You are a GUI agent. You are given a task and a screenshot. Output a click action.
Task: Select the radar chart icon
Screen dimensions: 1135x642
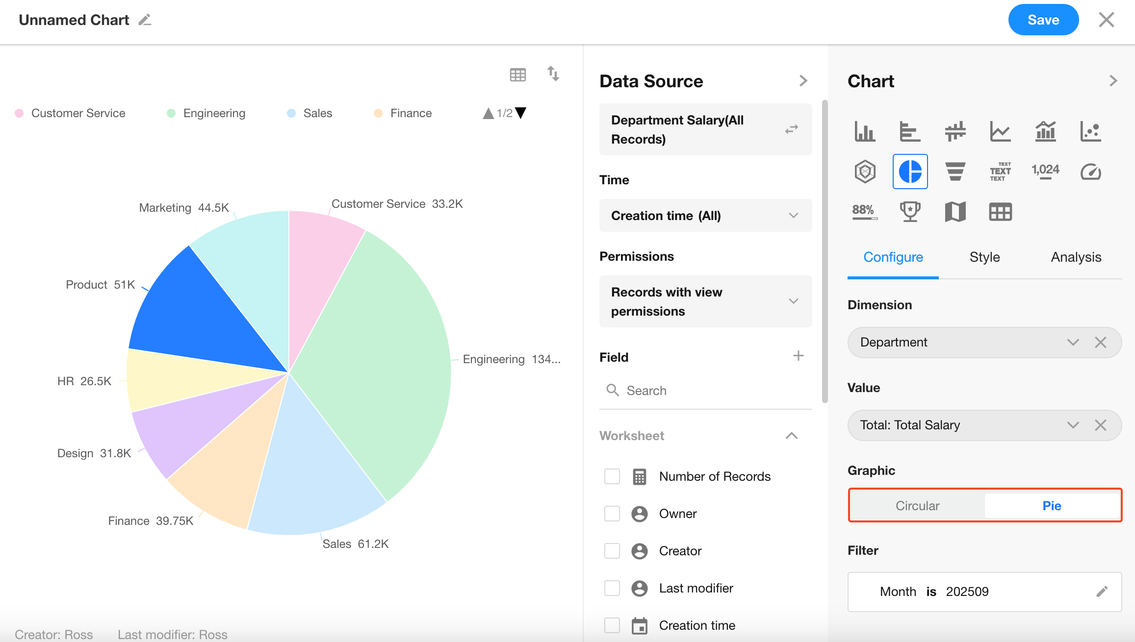(865, 172)
